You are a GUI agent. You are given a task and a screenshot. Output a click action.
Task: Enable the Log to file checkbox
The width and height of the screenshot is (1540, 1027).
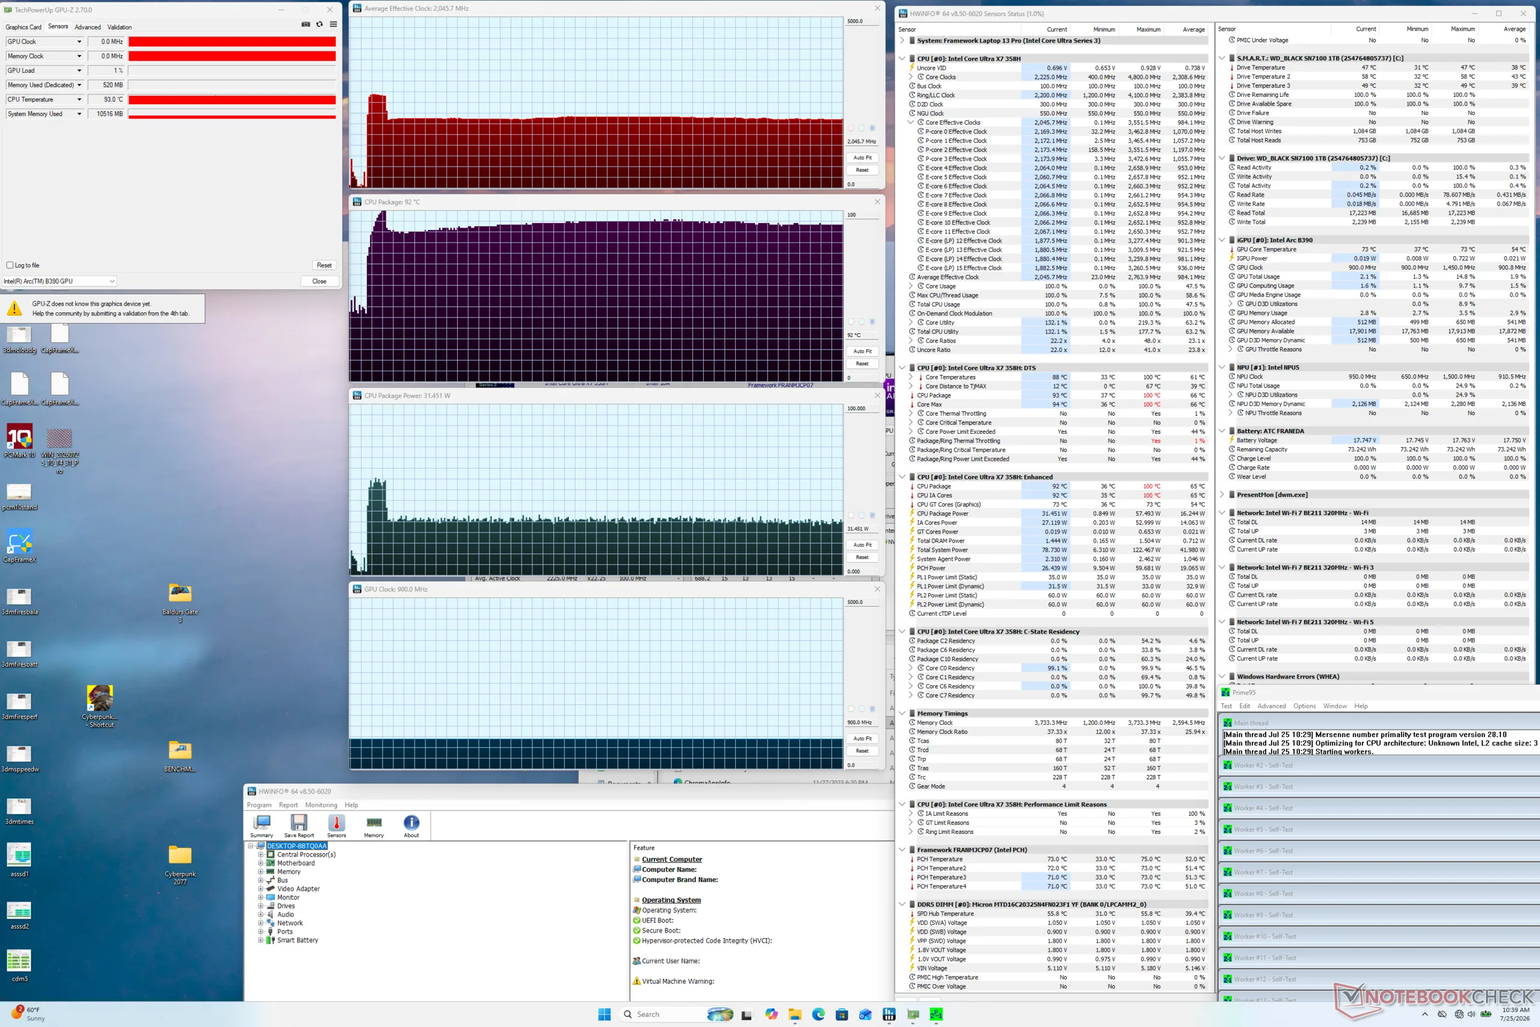10,265
